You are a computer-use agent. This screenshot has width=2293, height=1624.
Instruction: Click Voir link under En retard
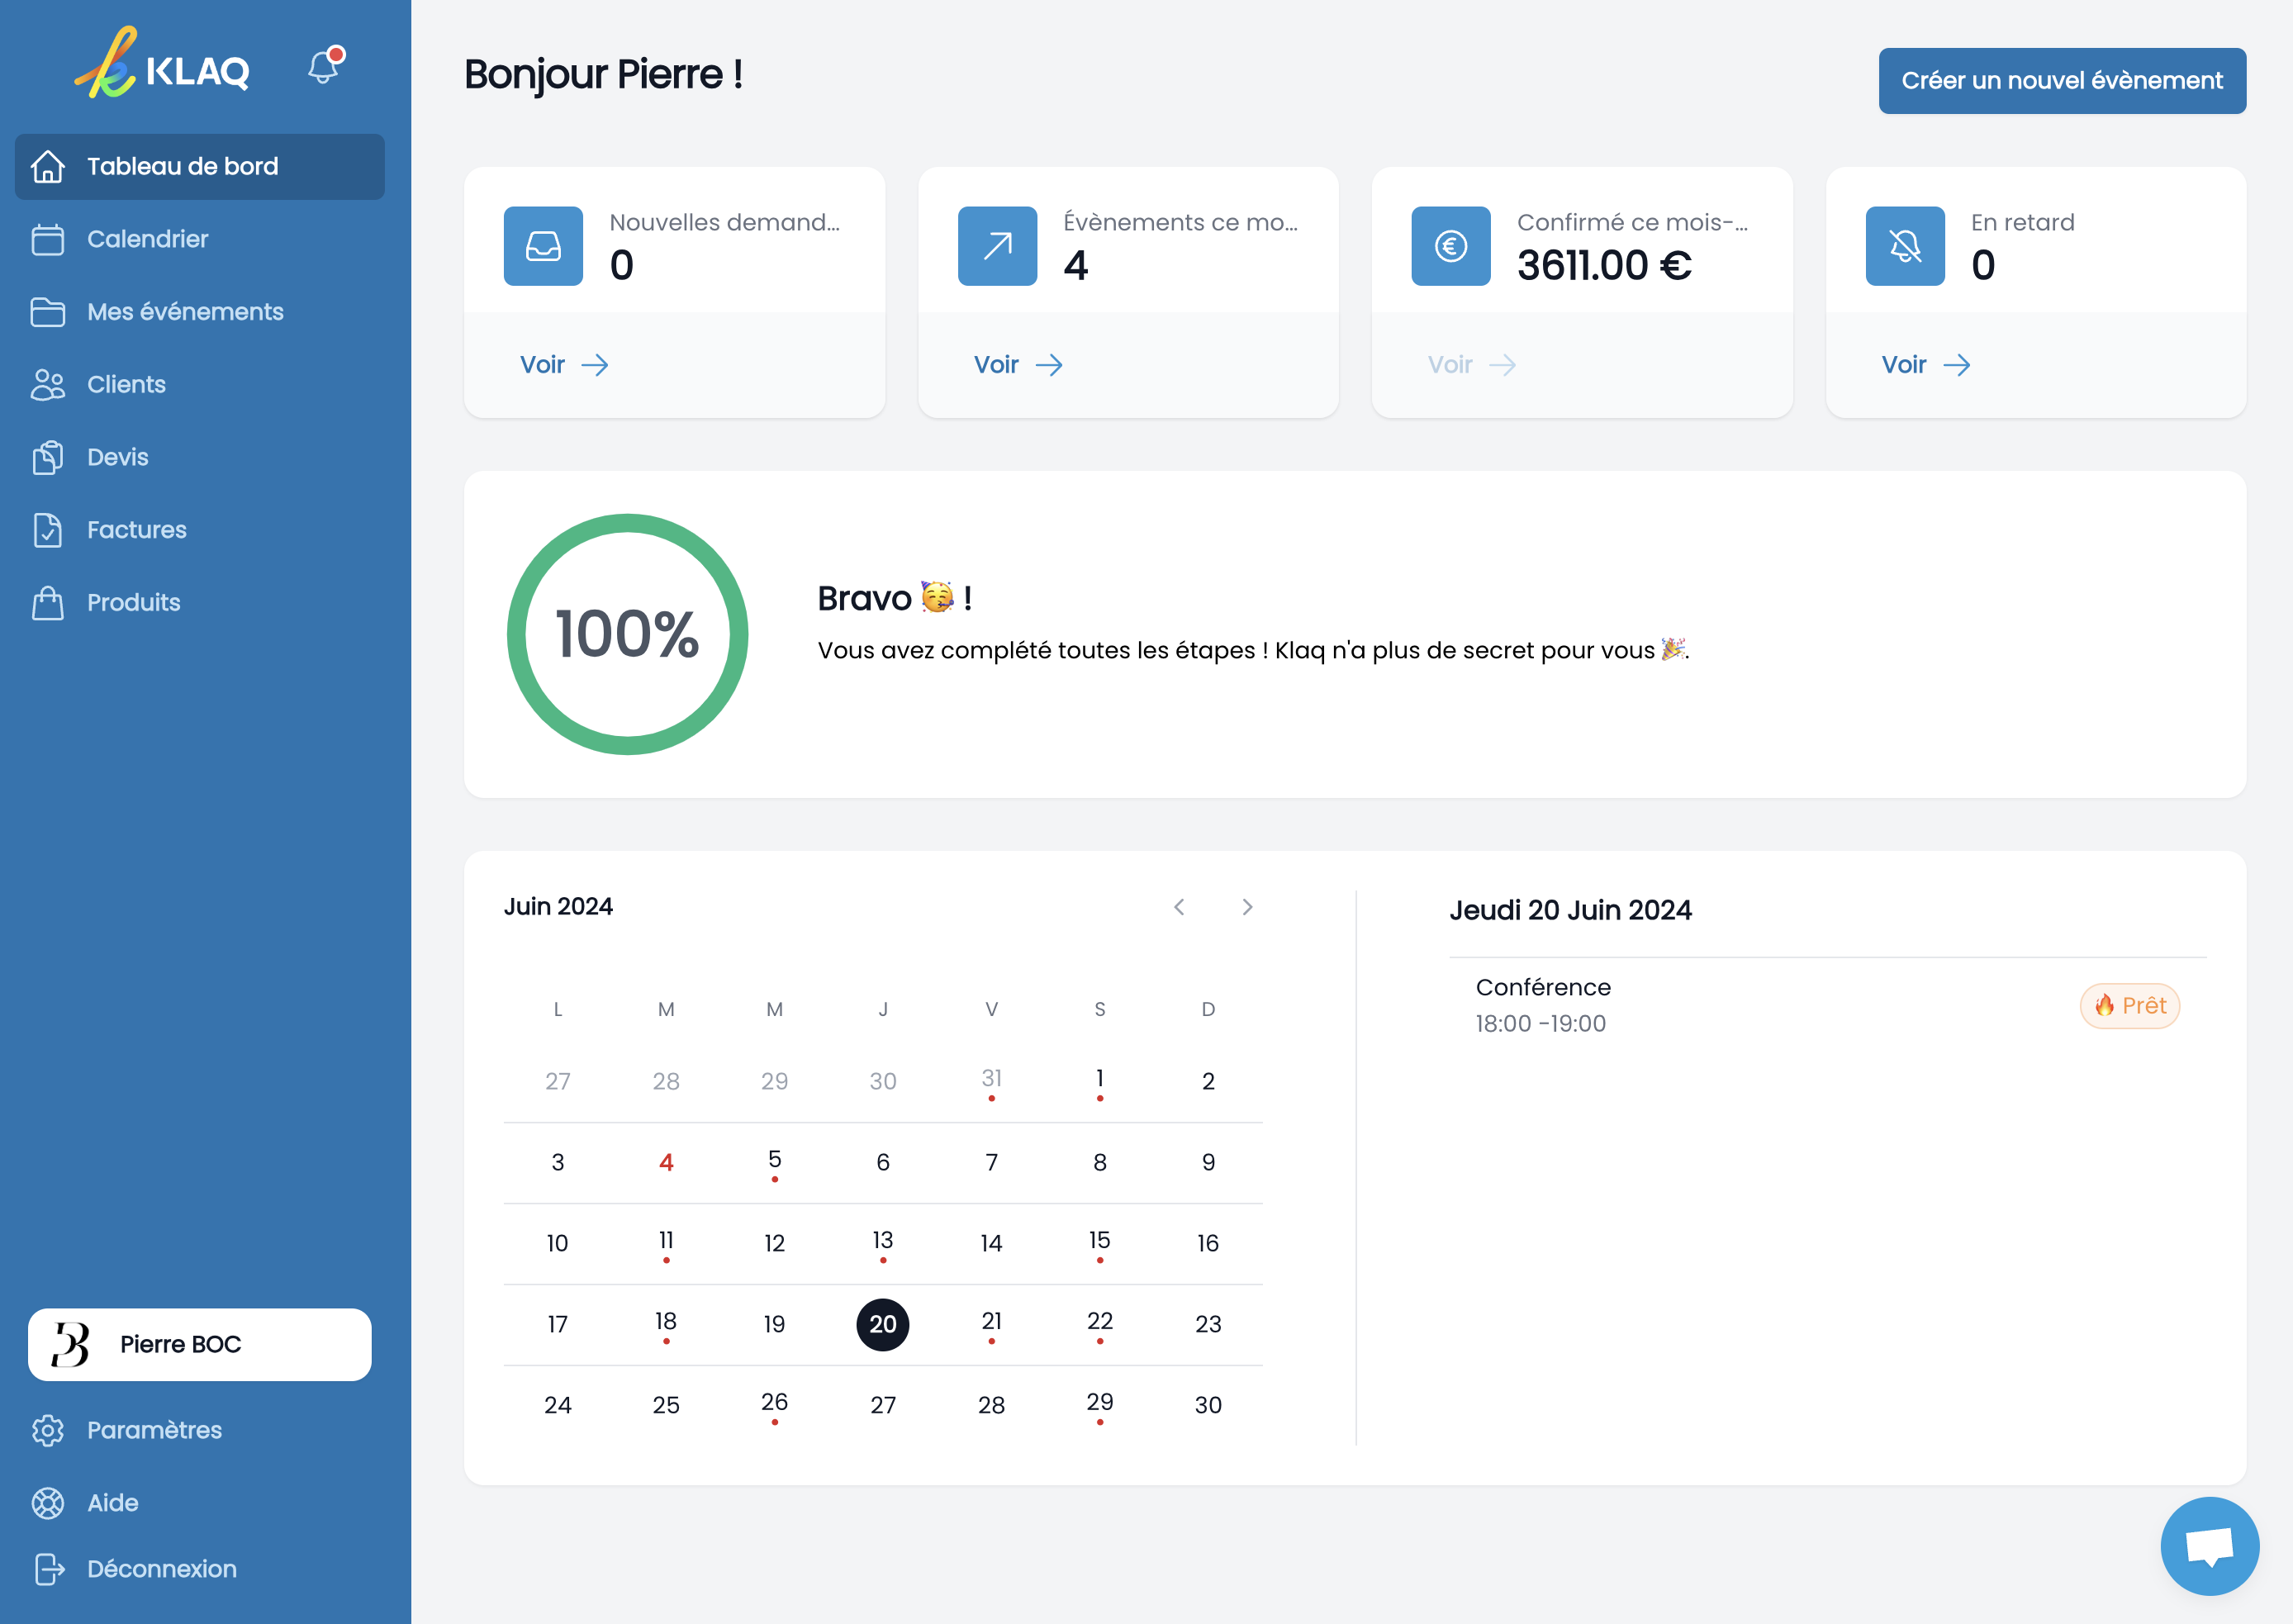(x=1925, y=365)
